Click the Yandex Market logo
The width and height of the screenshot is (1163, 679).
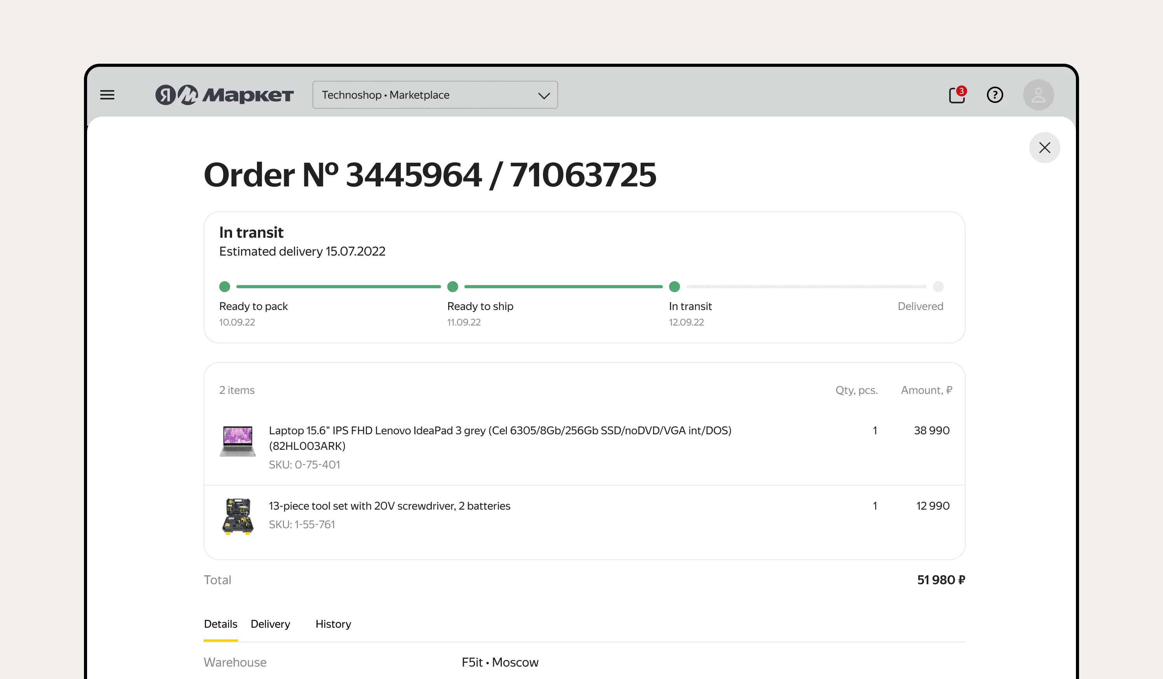point(224,95)
